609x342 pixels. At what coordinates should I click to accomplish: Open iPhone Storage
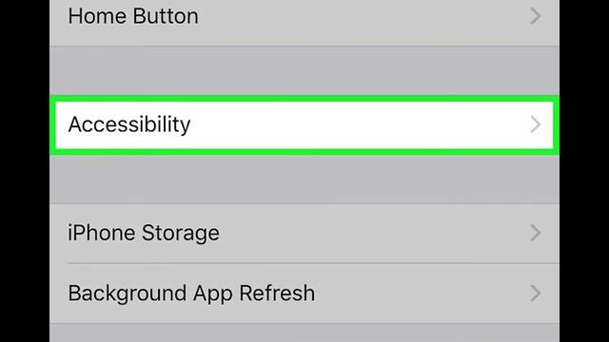pos(304,233)
